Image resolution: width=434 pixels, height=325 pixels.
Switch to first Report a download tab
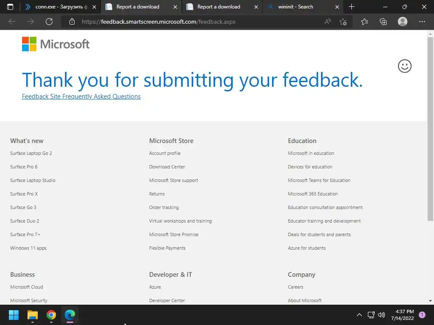138,7
